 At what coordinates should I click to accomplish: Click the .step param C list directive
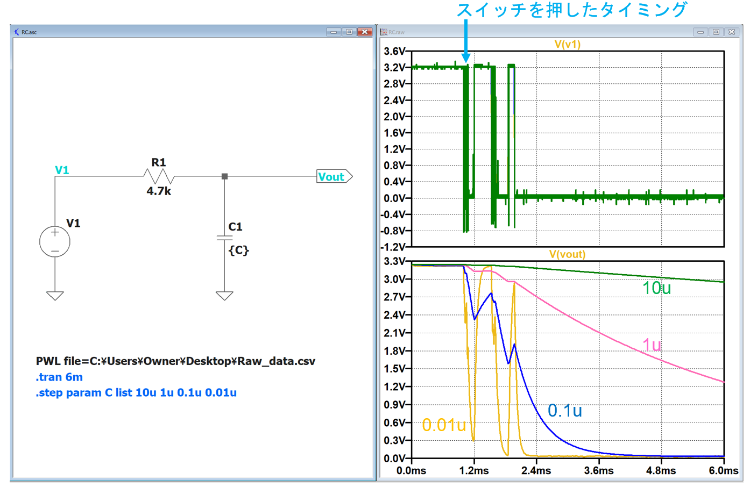[x=136, y=392]
